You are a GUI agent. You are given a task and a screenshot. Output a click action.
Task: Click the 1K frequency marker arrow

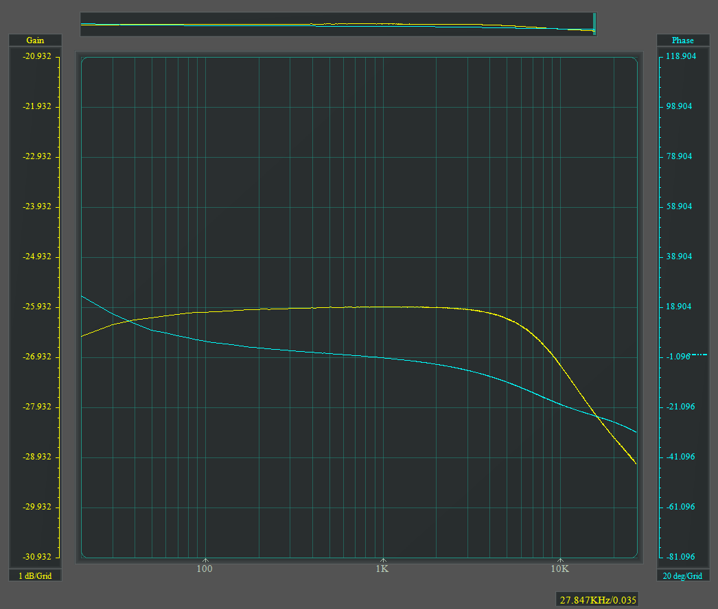tap(383, 560)
